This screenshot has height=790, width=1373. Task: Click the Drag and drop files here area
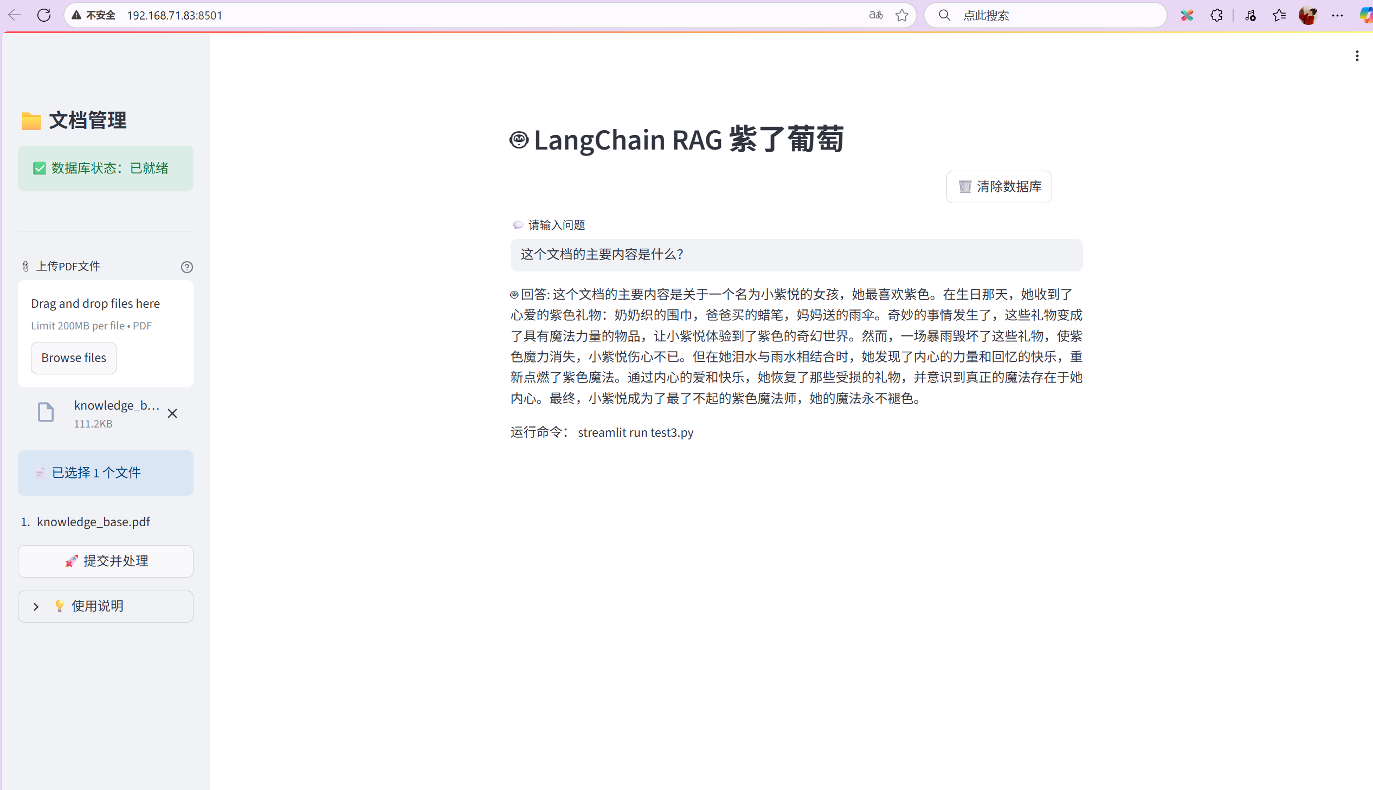(x=106, y=334)
